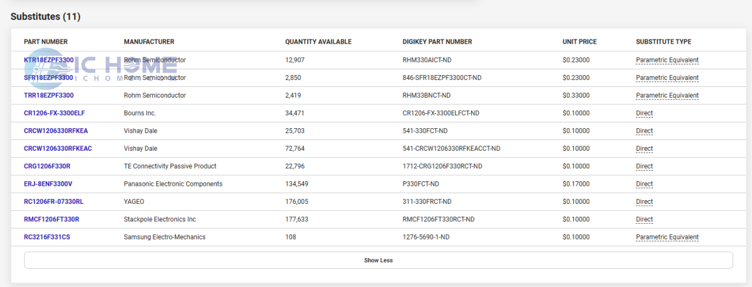This screenshot has width=752, height=287.
Task: Click the Unit Price column header
Action: point(579,42)
